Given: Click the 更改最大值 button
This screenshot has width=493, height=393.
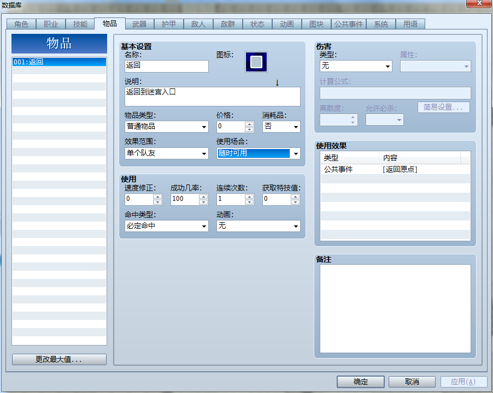Looking at the screenshot, I should [x=59, y=359].
